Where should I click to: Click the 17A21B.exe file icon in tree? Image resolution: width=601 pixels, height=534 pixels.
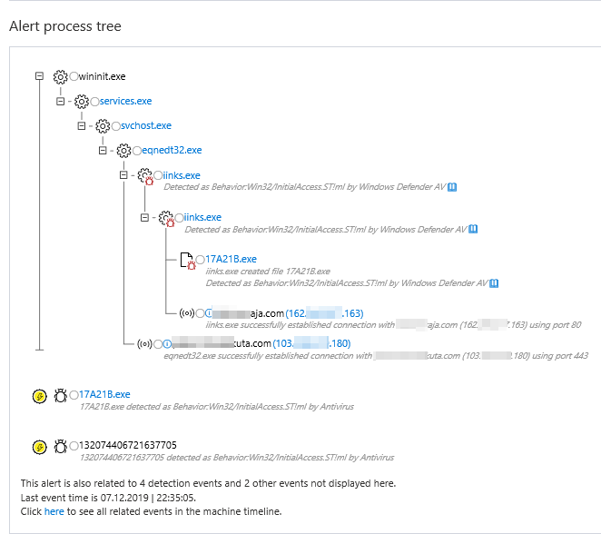coord(188,260)
